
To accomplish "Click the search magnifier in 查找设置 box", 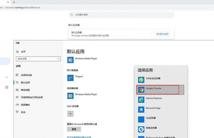I will point(58,59).
